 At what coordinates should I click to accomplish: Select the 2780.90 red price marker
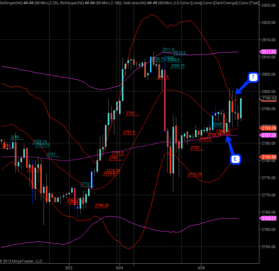269,158
